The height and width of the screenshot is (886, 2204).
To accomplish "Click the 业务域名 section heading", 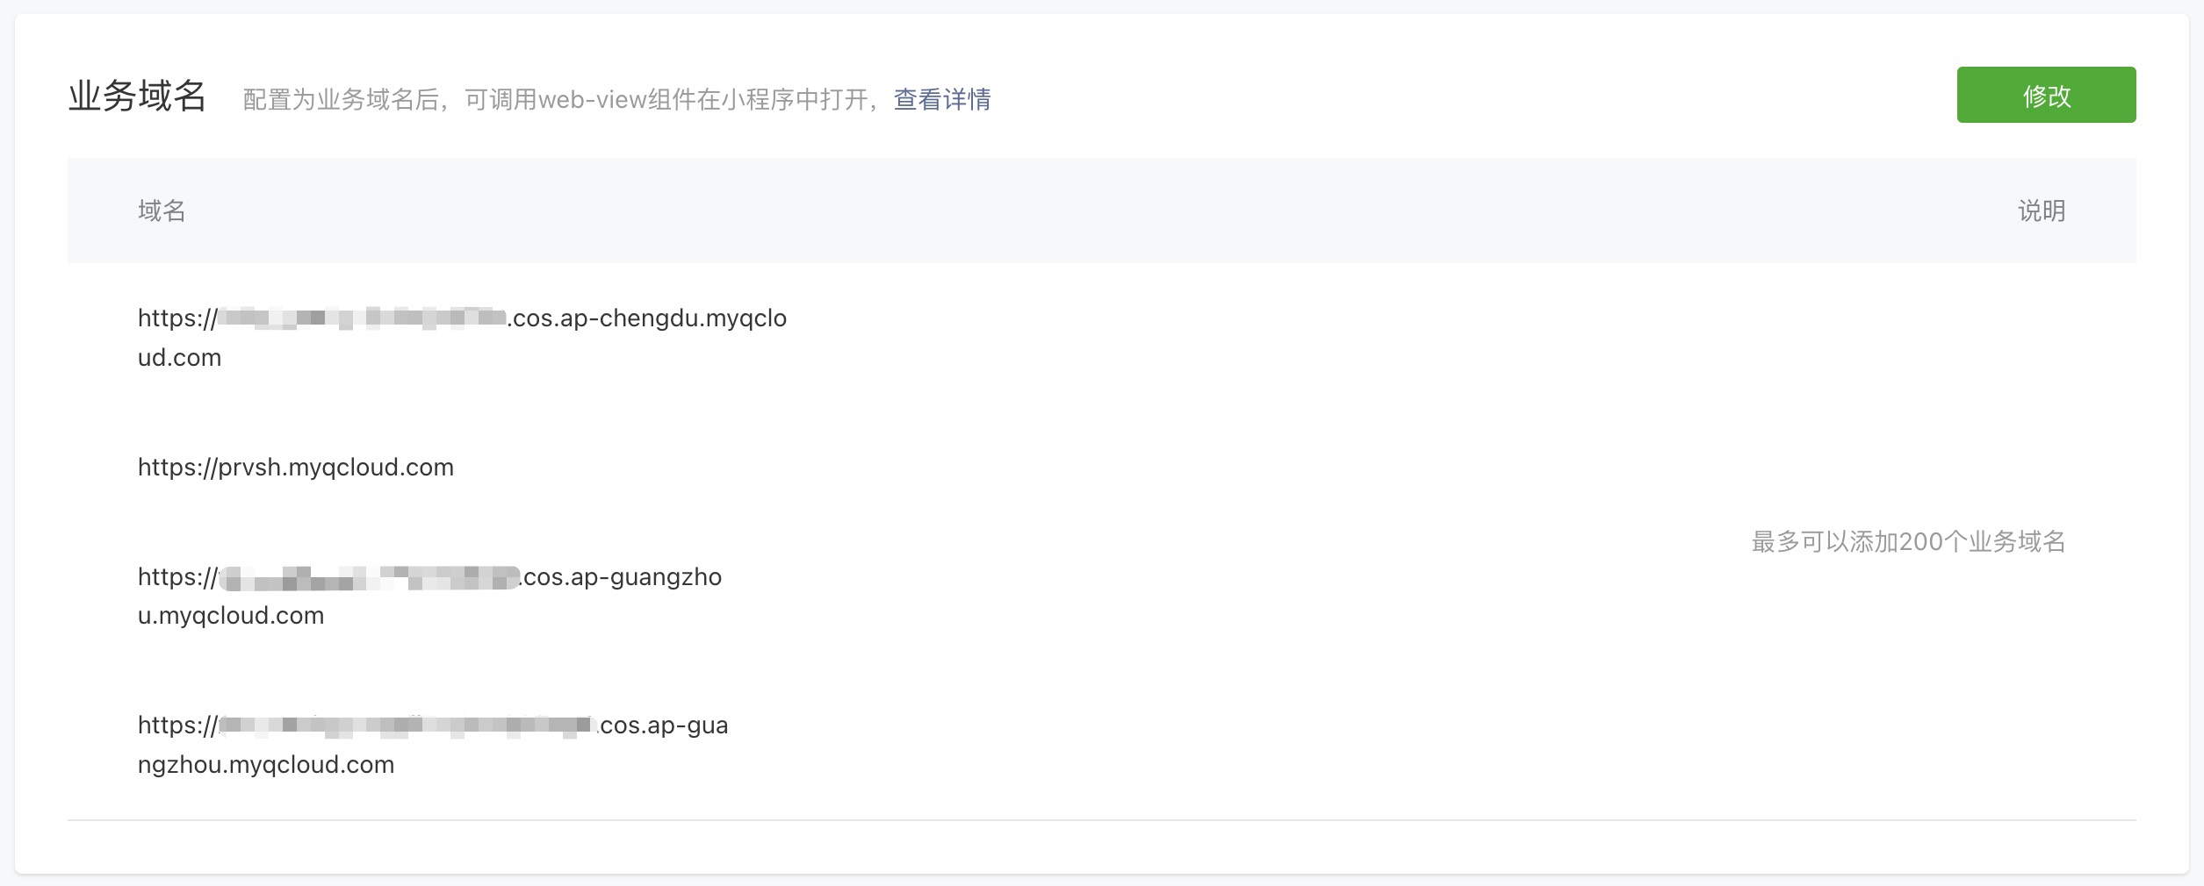I will pos(137,96).
